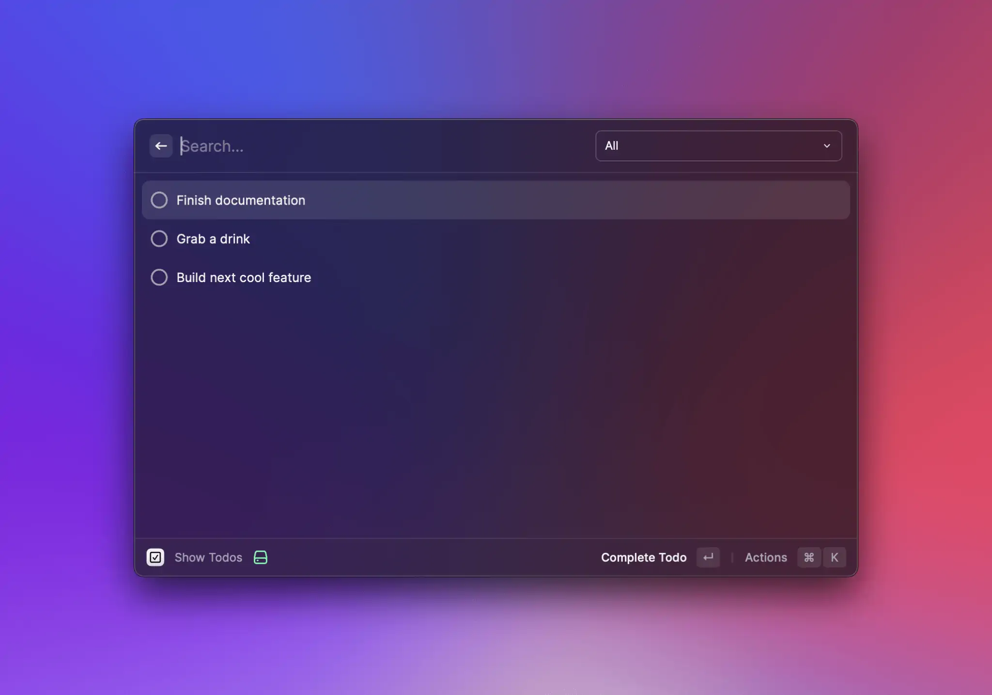
Task: Click the K shortcut key badge
Action: 834,557
